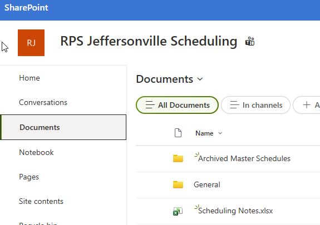Click the list icon in In channels view

coord(234,105)
